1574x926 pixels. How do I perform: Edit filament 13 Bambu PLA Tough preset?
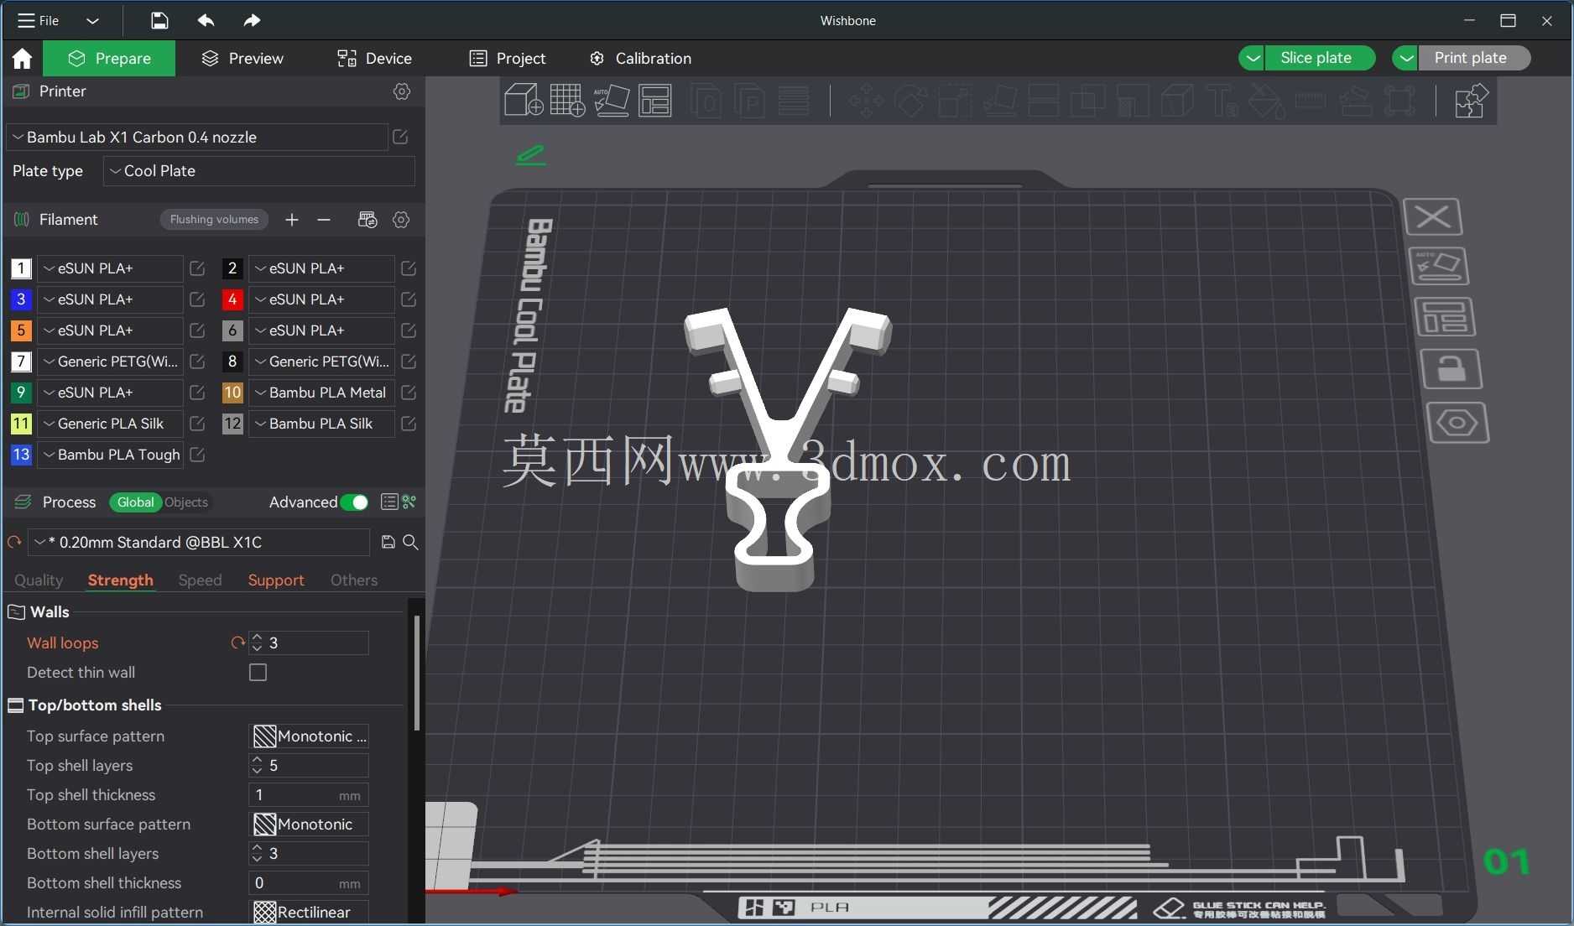point(197,455)
